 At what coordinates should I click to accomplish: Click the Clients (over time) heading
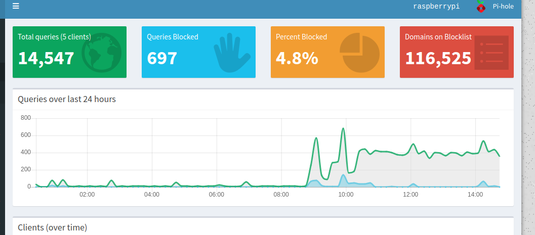tap(52, 227)
